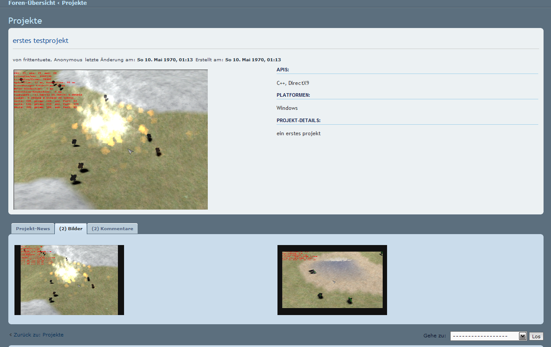Screen dimensions: 551x347
Task: Open the large project screenshot image
Action: (x=110, y=140)
